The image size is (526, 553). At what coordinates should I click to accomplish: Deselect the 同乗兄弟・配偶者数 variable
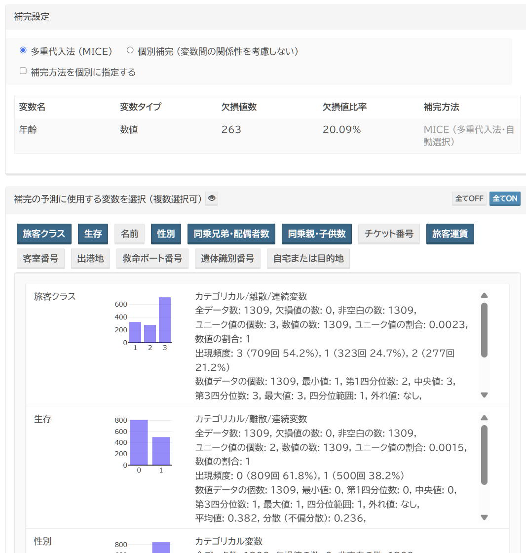point(231,234)
